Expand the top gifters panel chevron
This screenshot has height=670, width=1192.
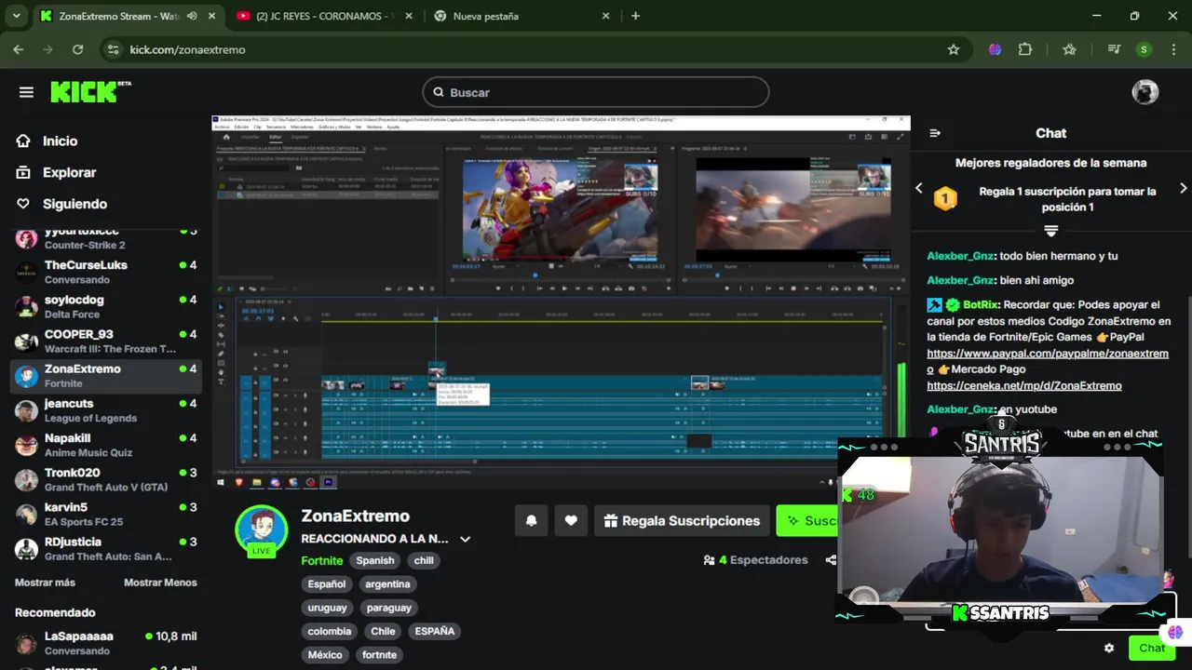1050,230
